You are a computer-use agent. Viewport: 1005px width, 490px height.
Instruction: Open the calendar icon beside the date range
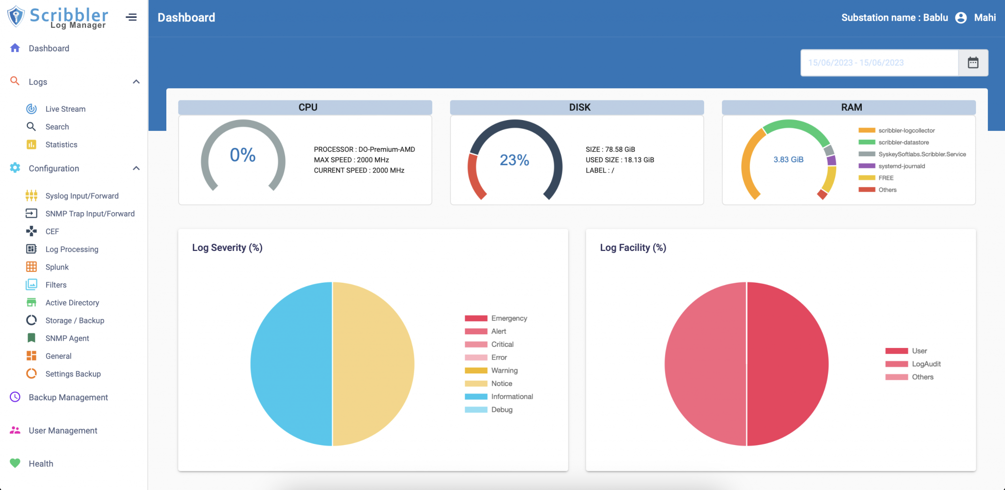pyautogui.click(x=973, y=62)
